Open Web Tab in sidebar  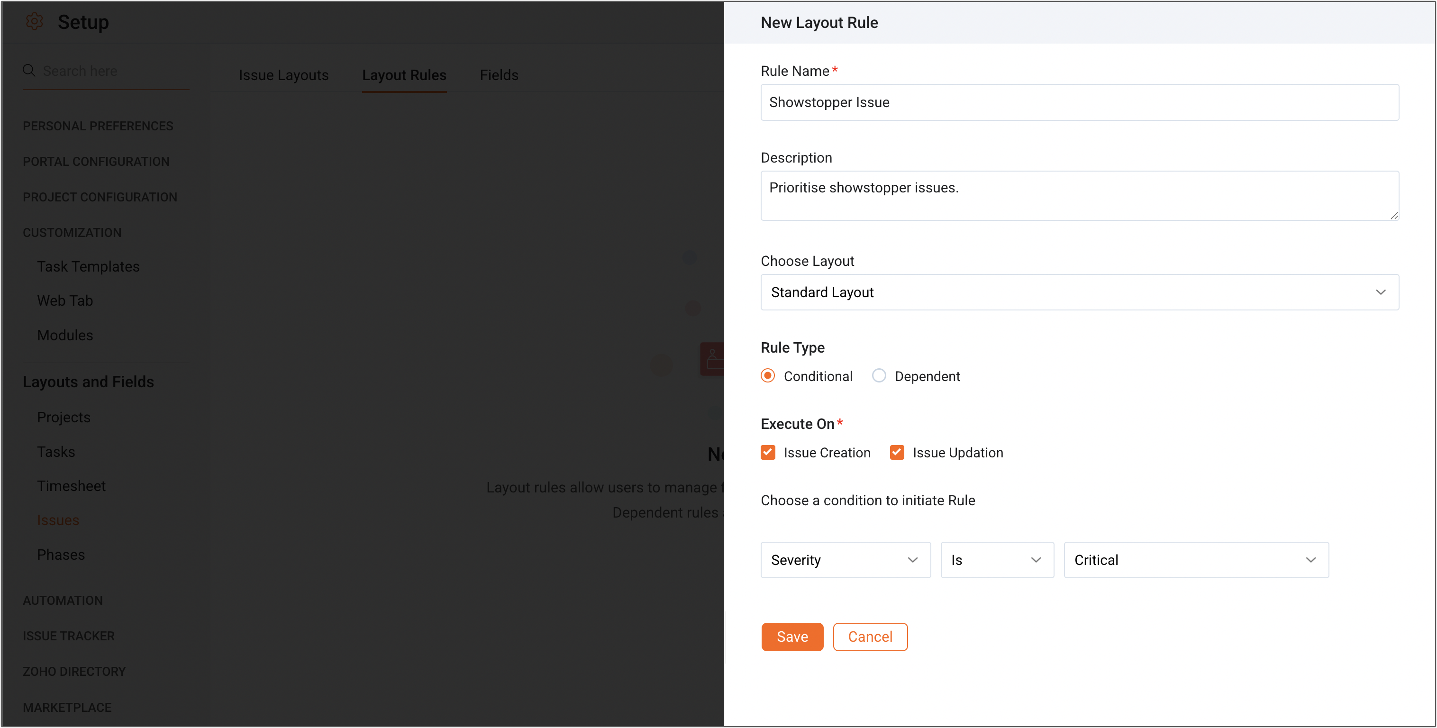pos(65,300)
